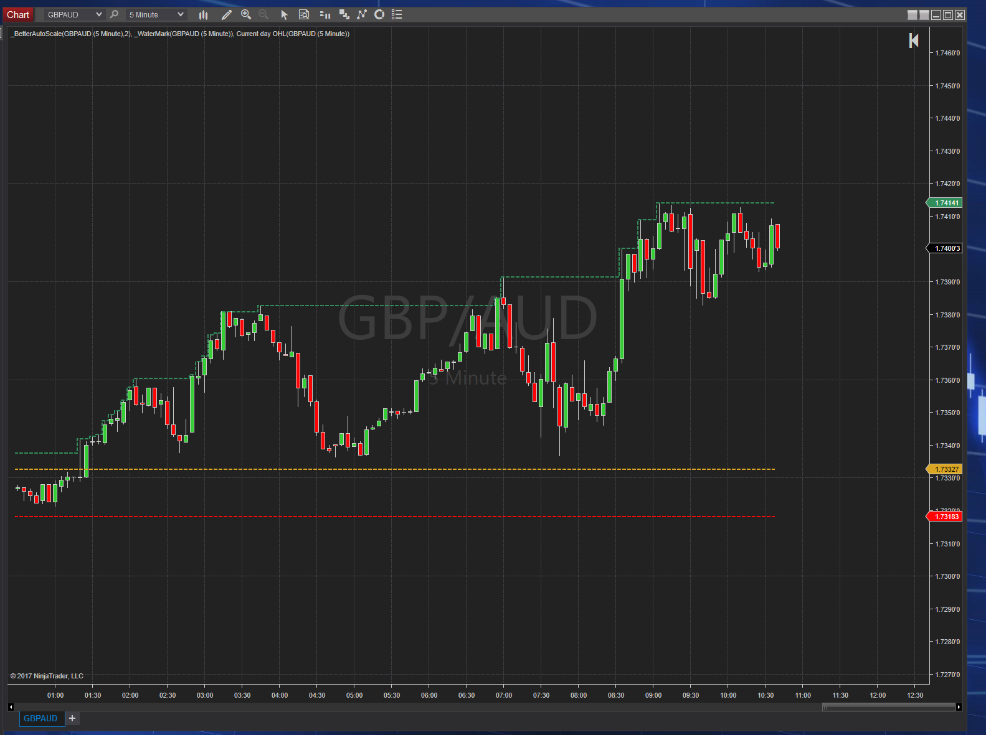Open the Data Series overlapping squares icon
The image size is (986, 735).
(344, 14)
